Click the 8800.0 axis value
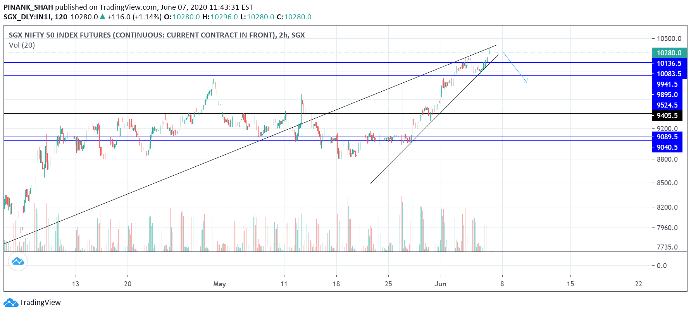Viewport: 691px width, 313px height. (x=667, y=159)
